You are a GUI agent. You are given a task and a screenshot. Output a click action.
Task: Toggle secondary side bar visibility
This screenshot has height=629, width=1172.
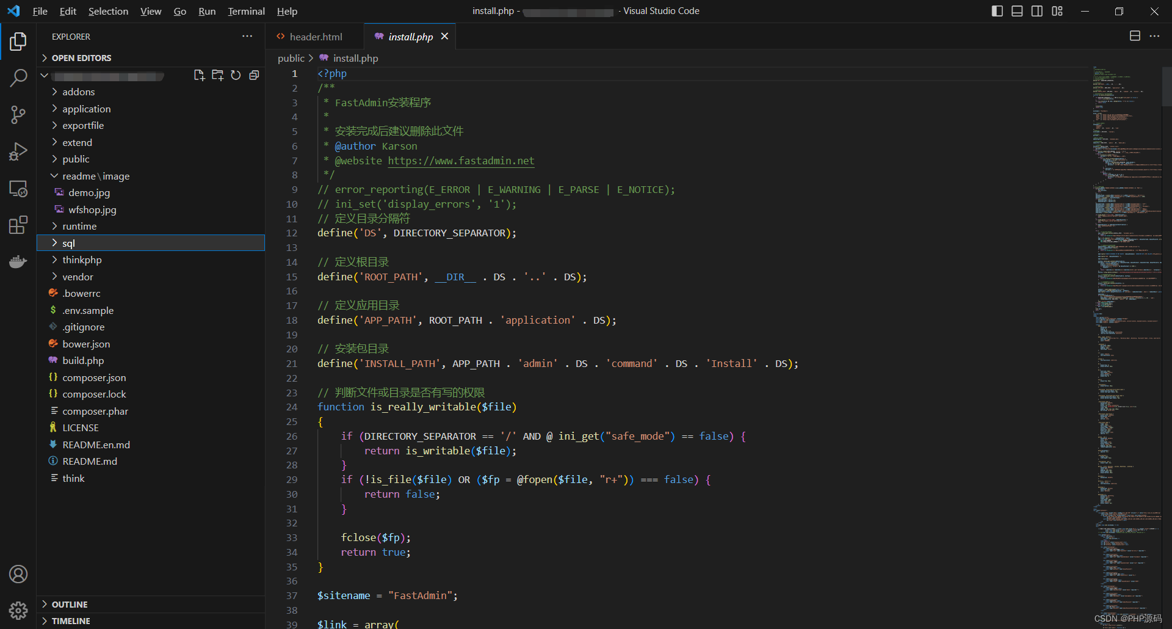coord(1037,11)
